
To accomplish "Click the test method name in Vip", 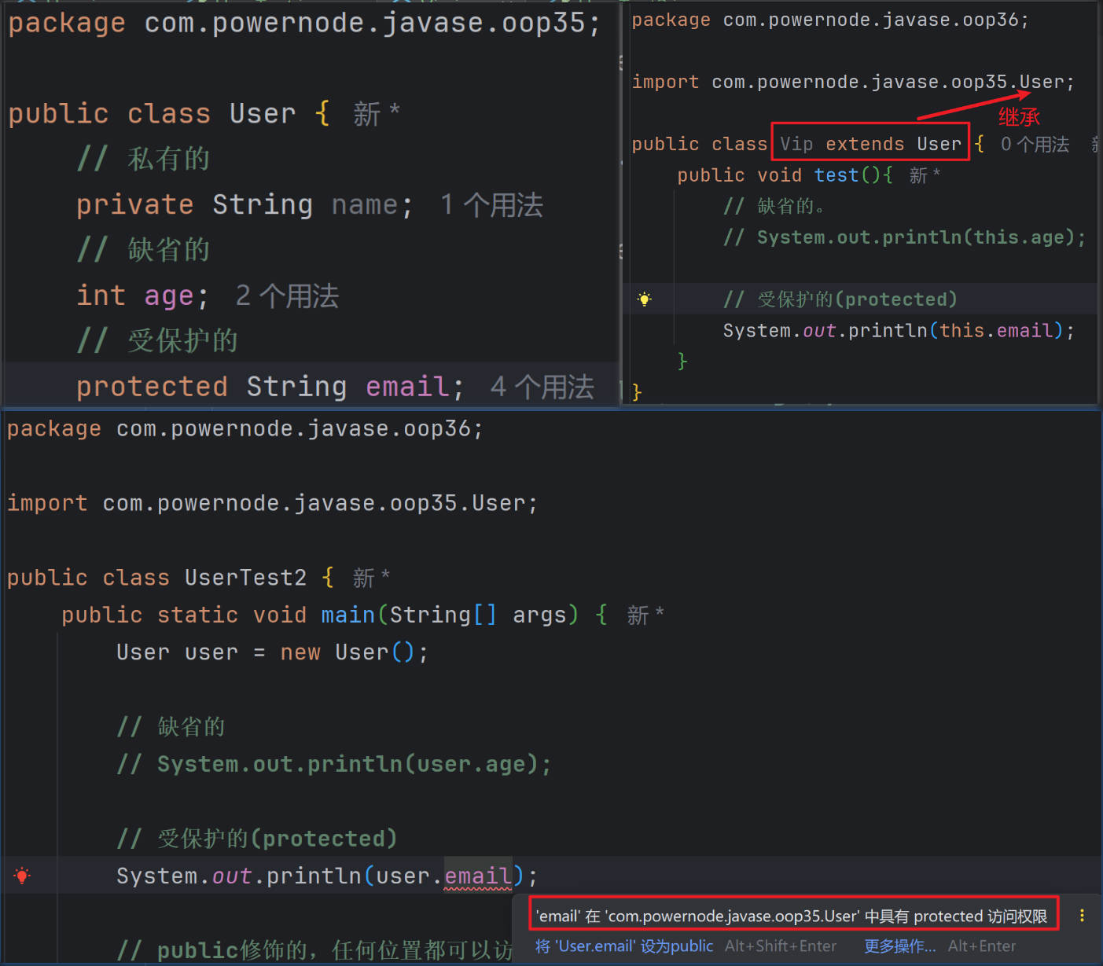I will pyautogui.click(x=835, y=175).
